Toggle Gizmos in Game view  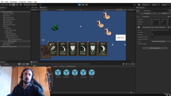[x=130, y=10]
